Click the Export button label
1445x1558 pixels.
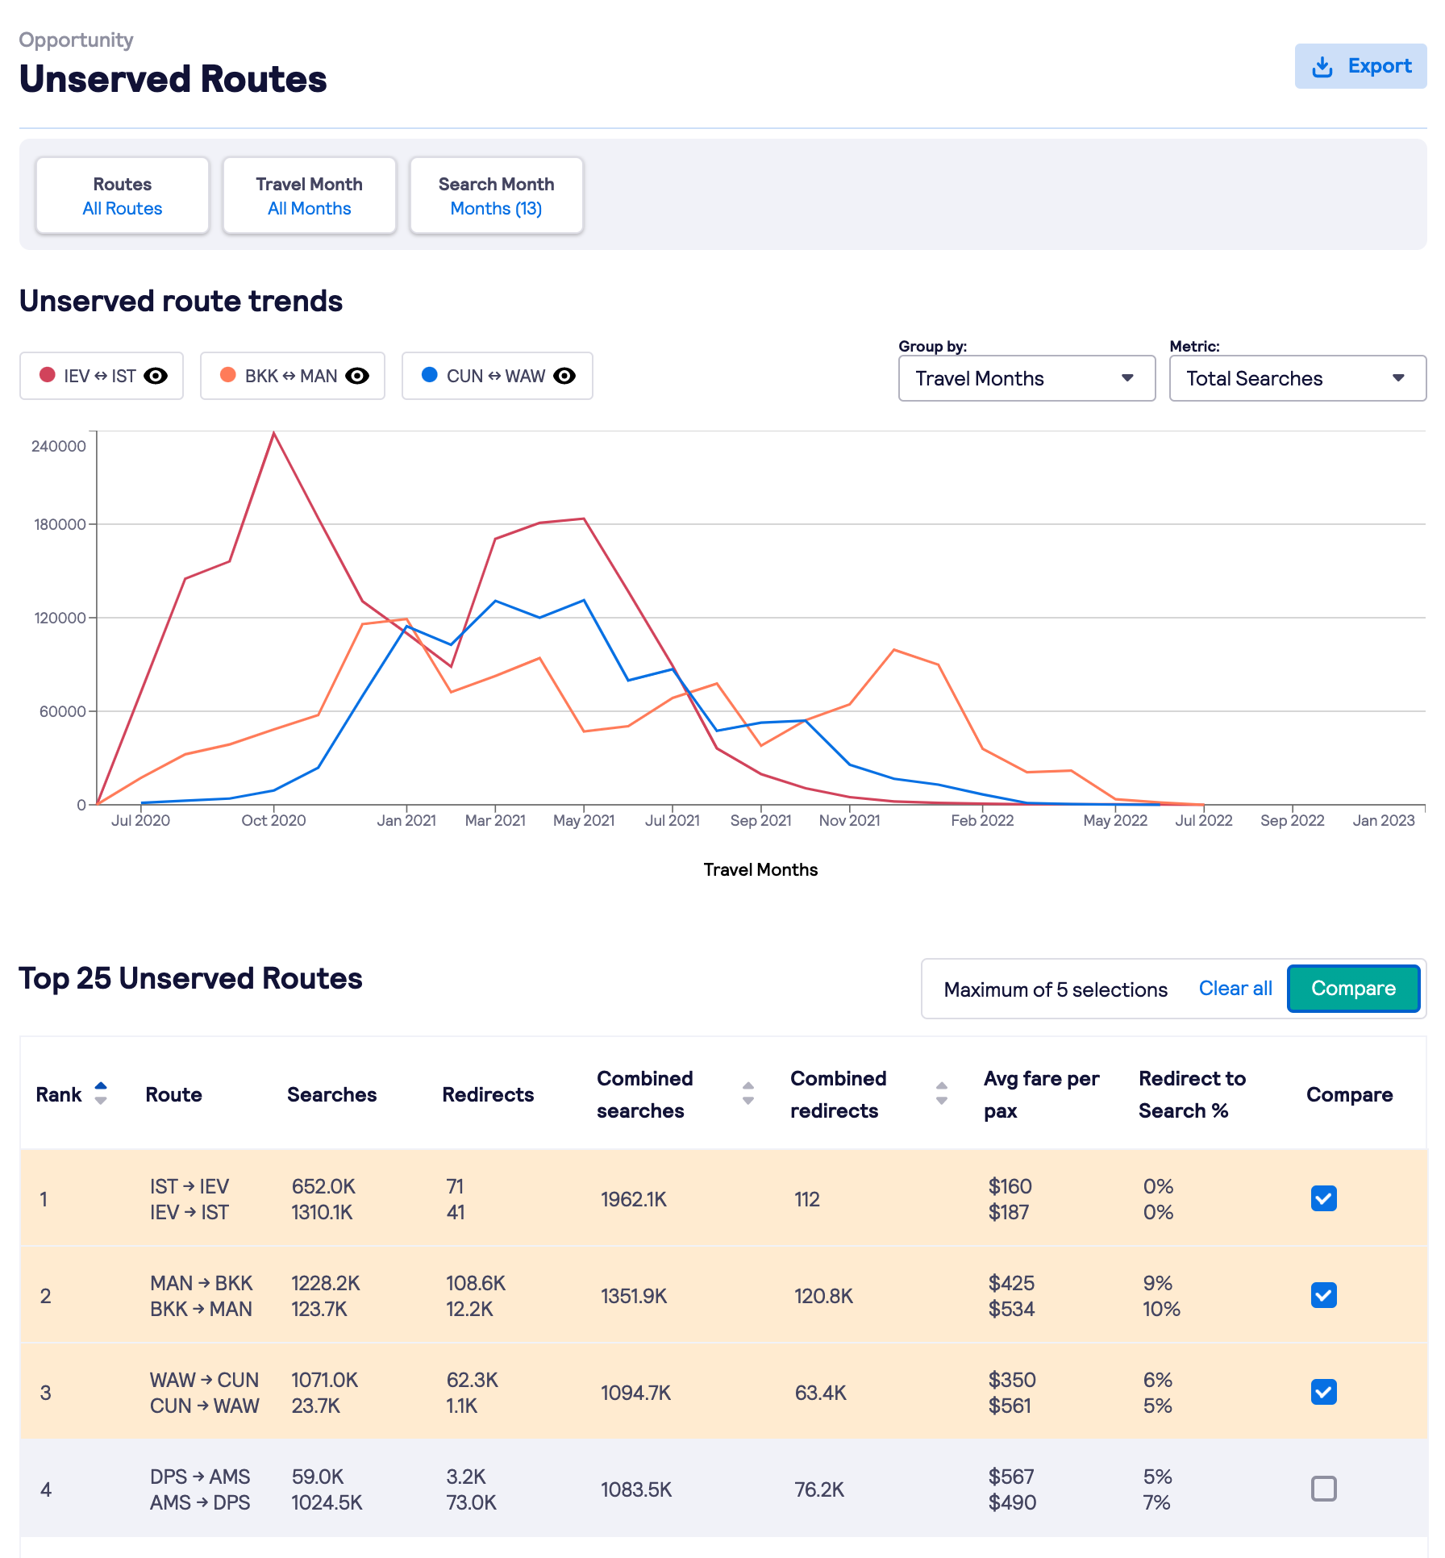(1379, 66)
